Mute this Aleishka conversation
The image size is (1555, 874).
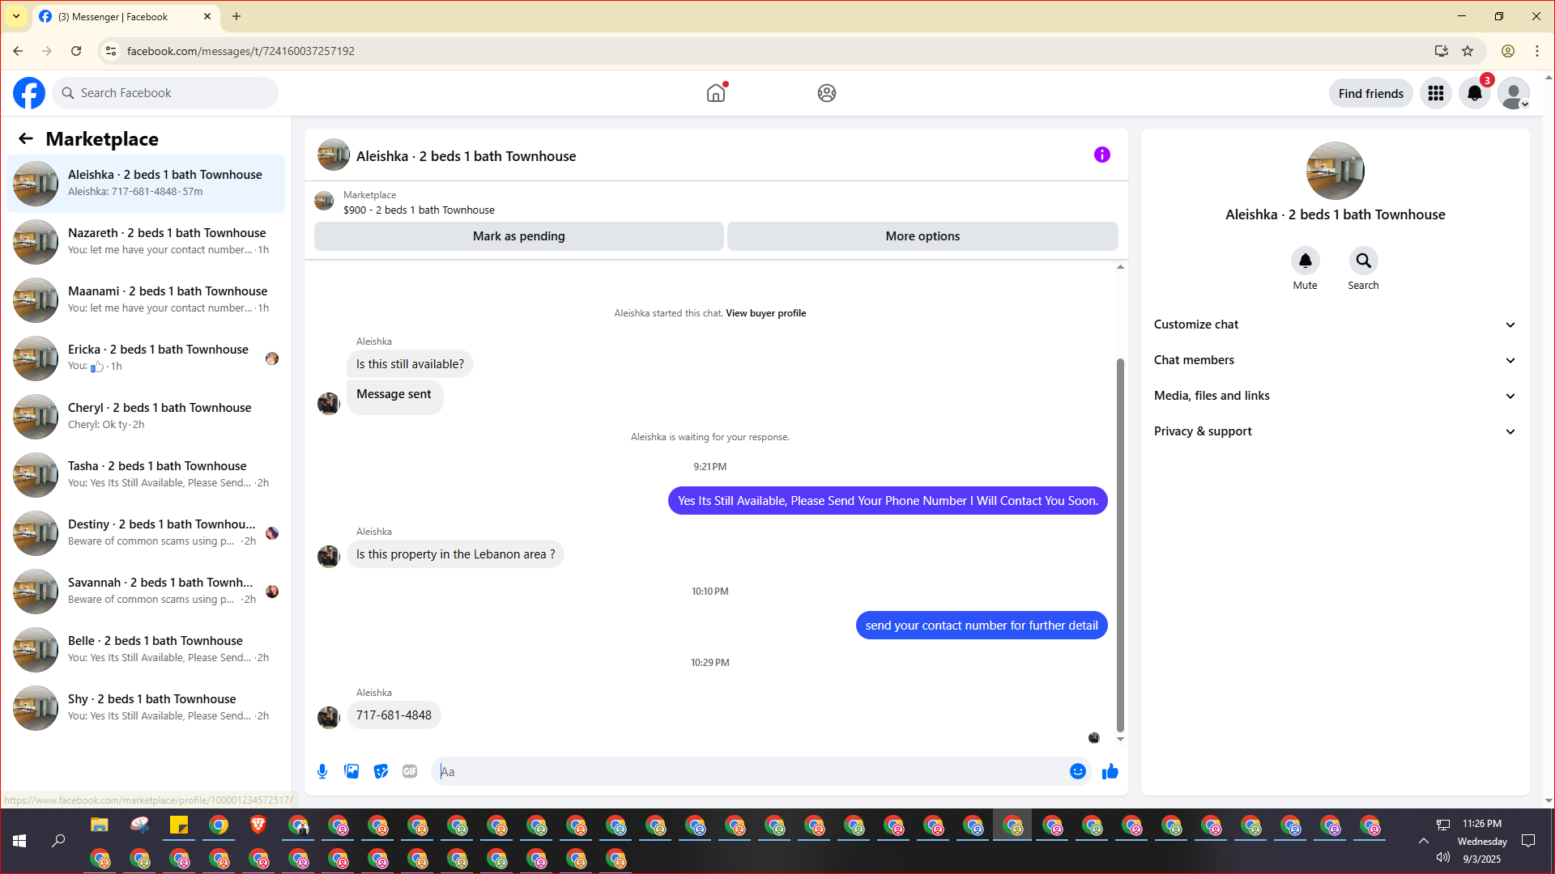pyautogui.click(x=1306, y=261)
